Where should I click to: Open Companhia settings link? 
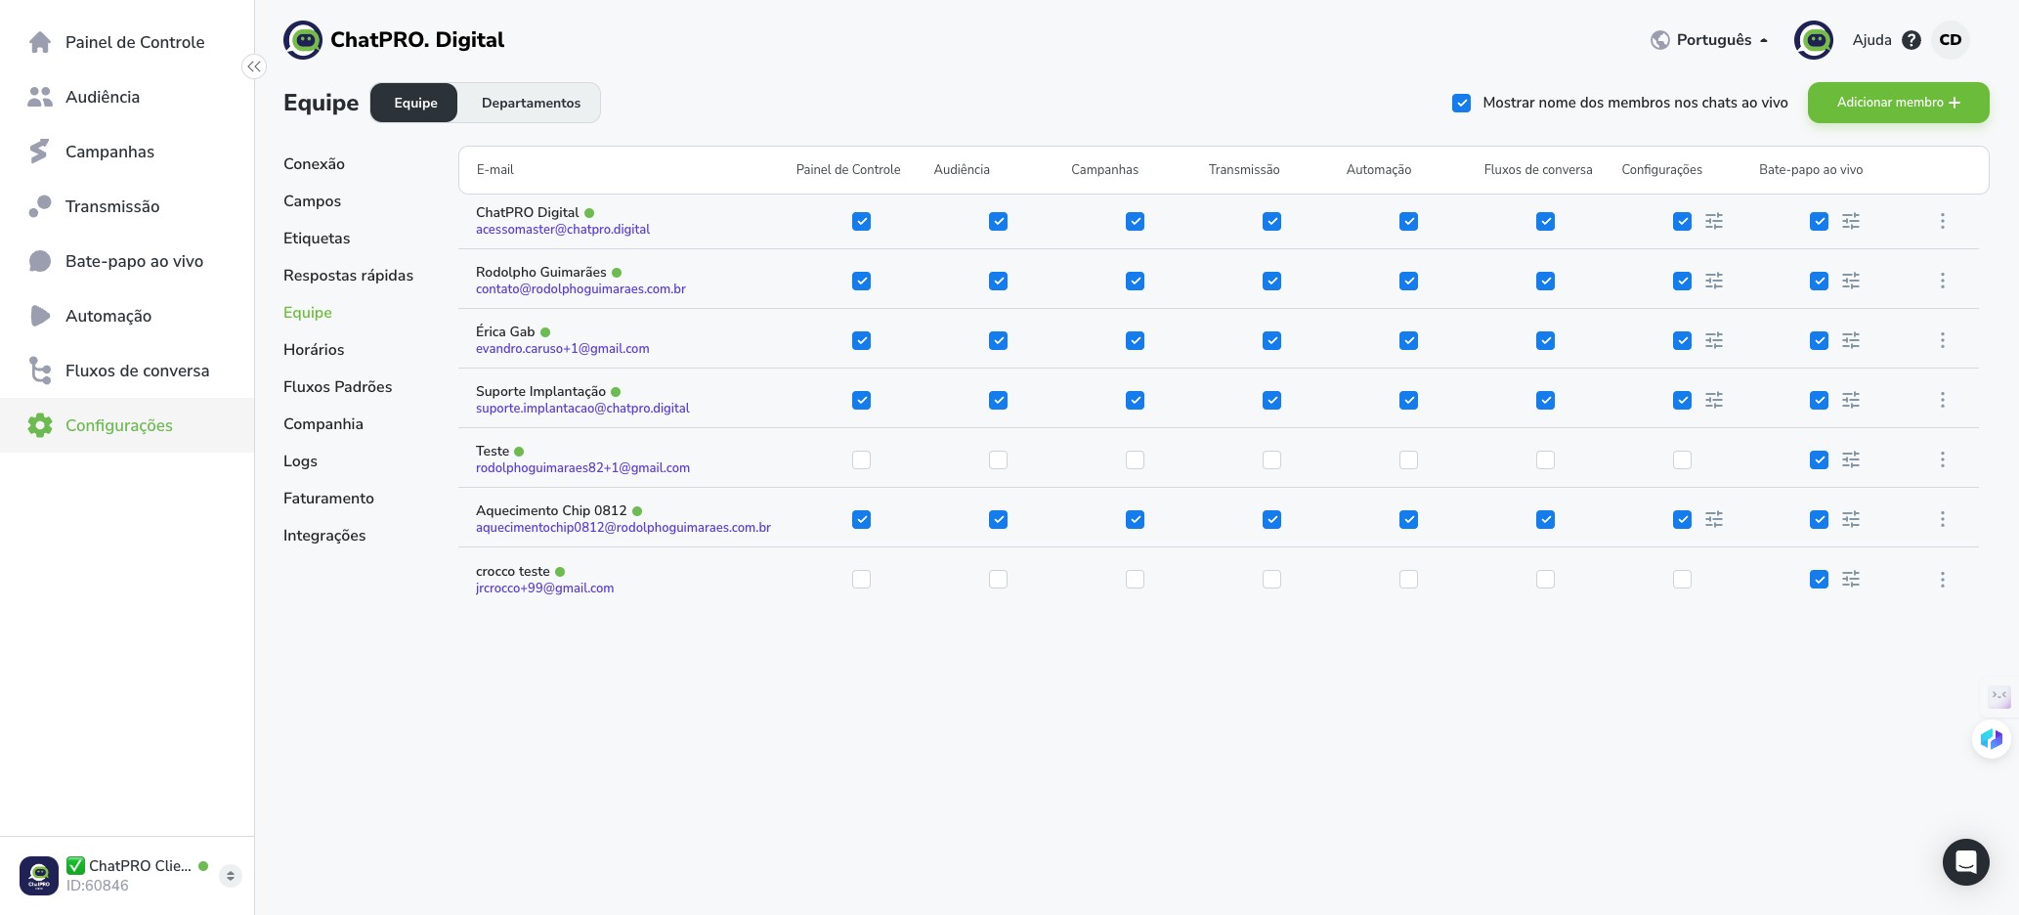click(323, 424)
